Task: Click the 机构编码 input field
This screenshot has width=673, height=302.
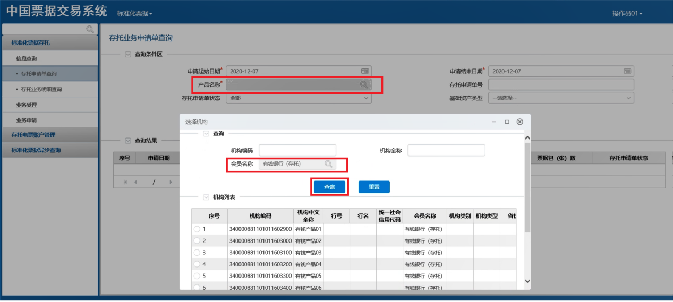Action: pos(297,150)
